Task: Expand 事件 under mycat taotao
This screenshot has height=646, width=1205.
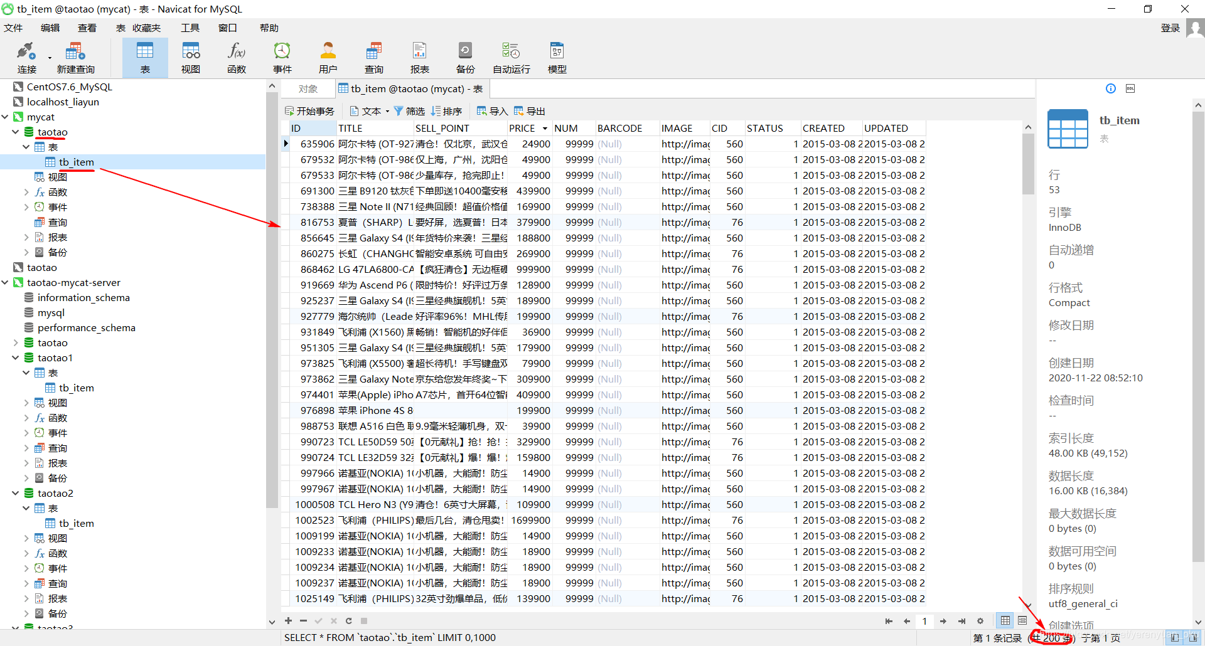Action: [26, 208]
